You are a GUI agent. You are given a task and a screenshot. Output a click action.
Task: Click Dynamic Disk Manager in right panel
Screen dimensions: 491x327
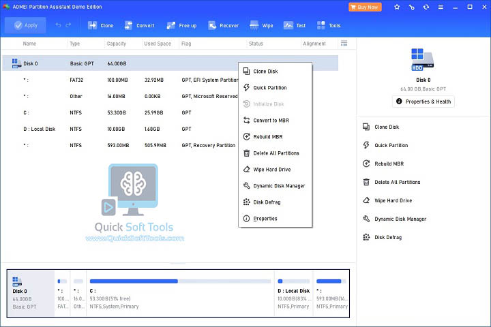(395, 219)
